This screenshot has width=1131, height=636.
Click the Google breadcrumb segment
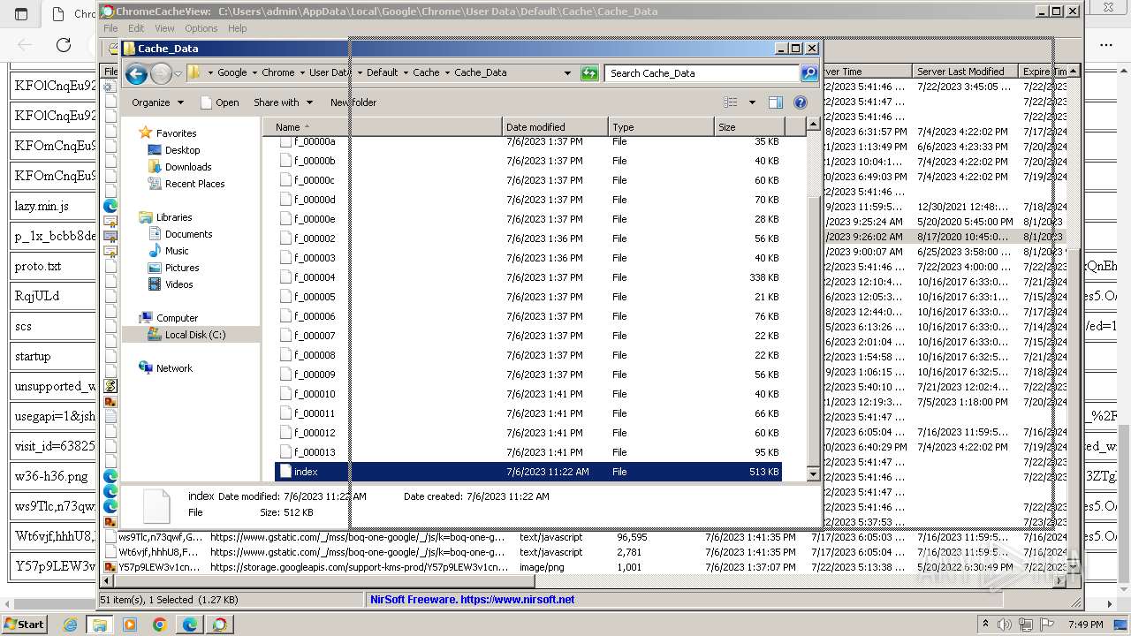[x=232, y=73]
